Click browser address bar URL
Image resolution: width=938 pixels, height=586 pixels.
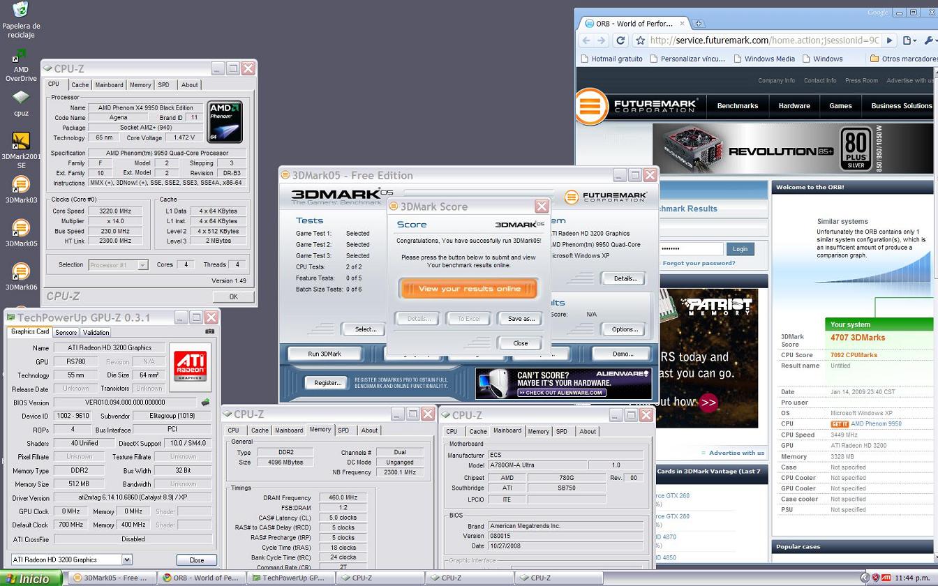coord(764,40)
